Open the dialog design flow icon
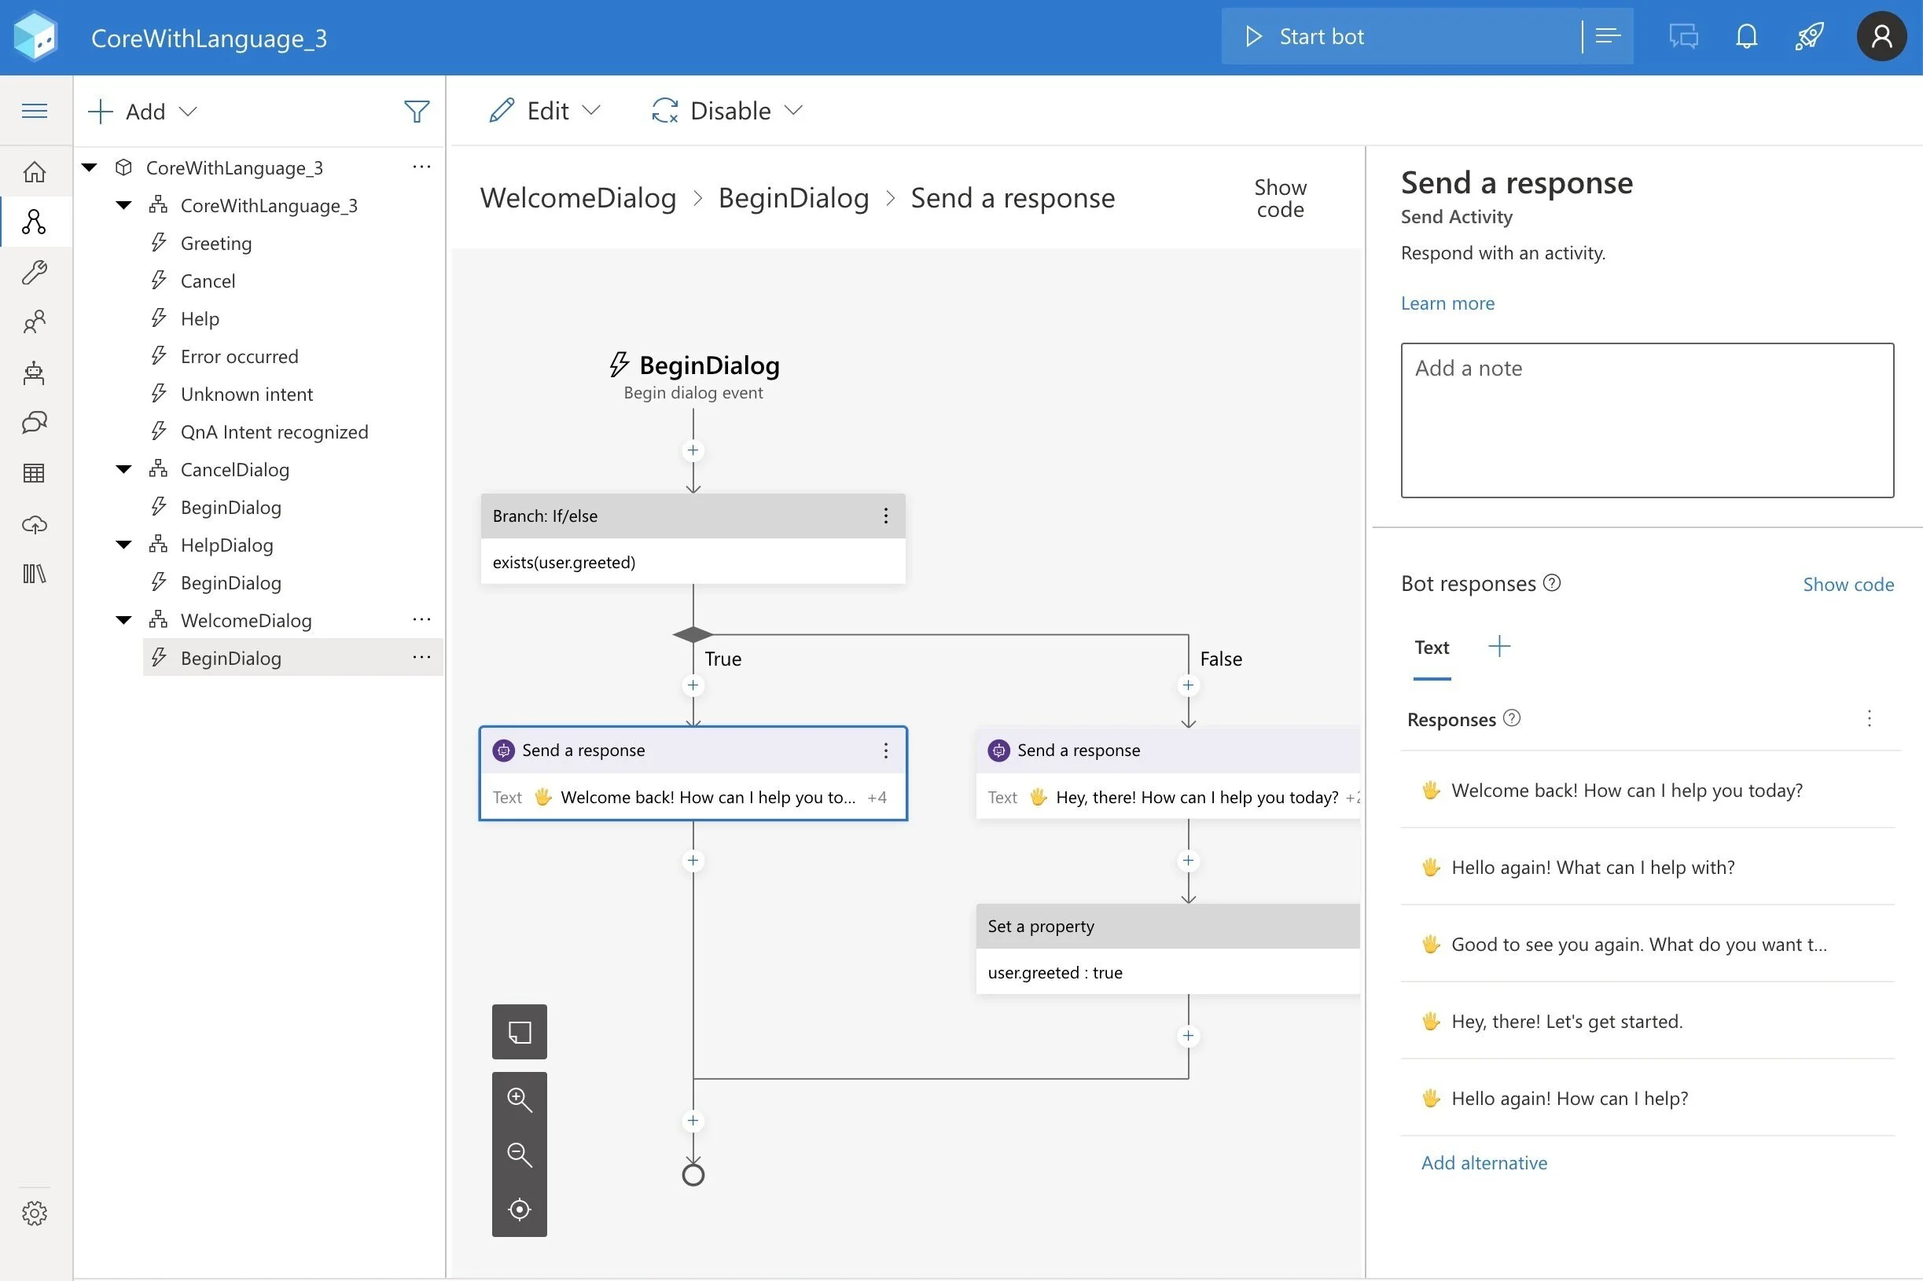 pyautogui.click(x=35, y=222)
